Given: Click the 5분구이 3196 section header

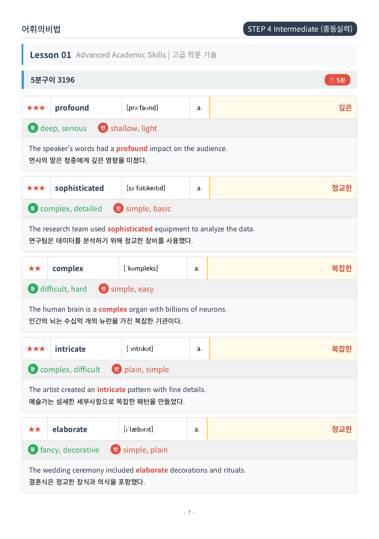Looking at the screenshot, I should pos(189,80).
